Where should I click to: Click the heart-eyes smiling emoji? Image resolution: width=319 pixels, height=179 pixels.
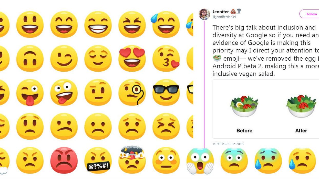tap(132, 58)
